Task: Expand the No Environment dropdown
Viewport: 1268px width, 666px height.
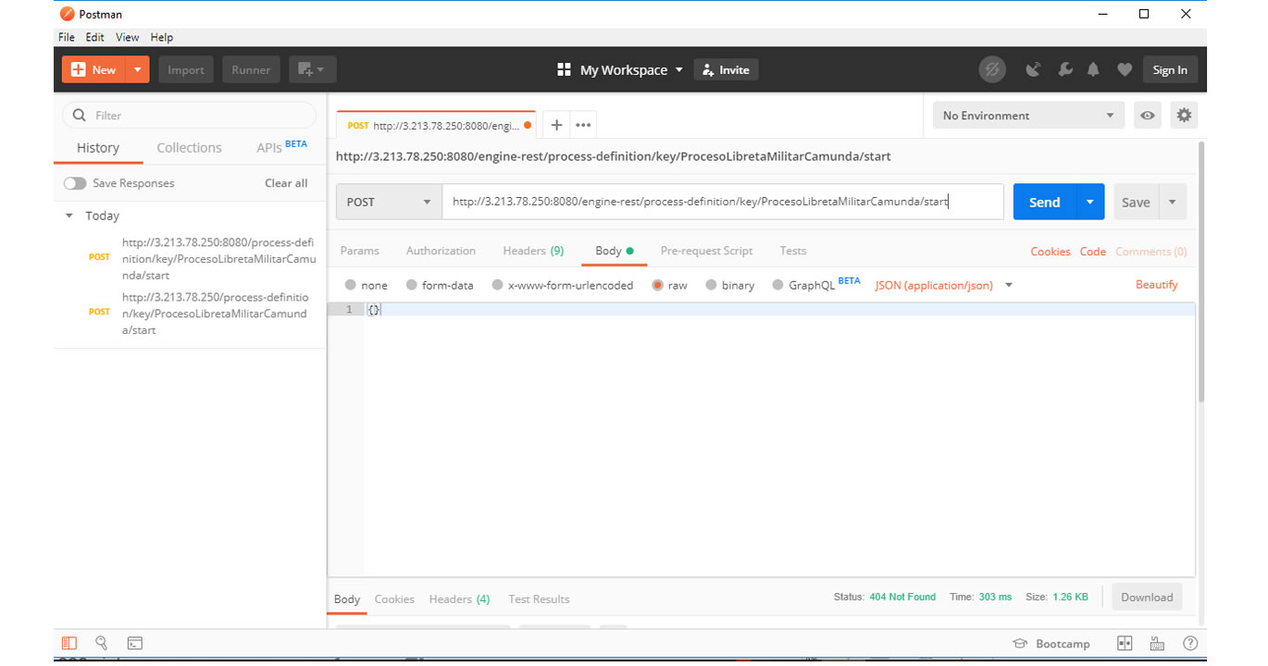Action: 1029,116
